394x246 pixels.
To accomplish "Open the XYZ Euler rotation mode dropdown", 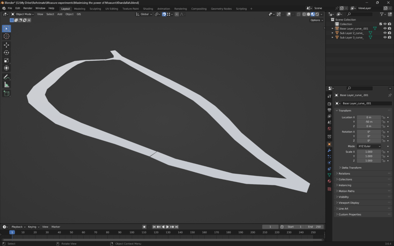I will 369,146.
